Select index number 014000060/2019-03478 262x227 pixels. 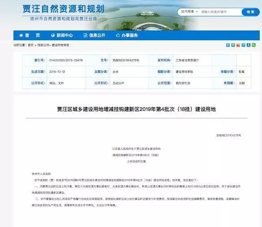point(66,60)
